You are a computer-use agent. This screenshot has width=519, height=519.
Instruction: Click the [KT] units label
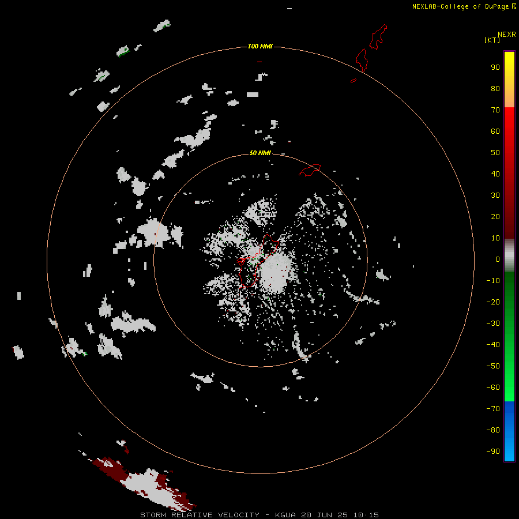coord(492,40)
